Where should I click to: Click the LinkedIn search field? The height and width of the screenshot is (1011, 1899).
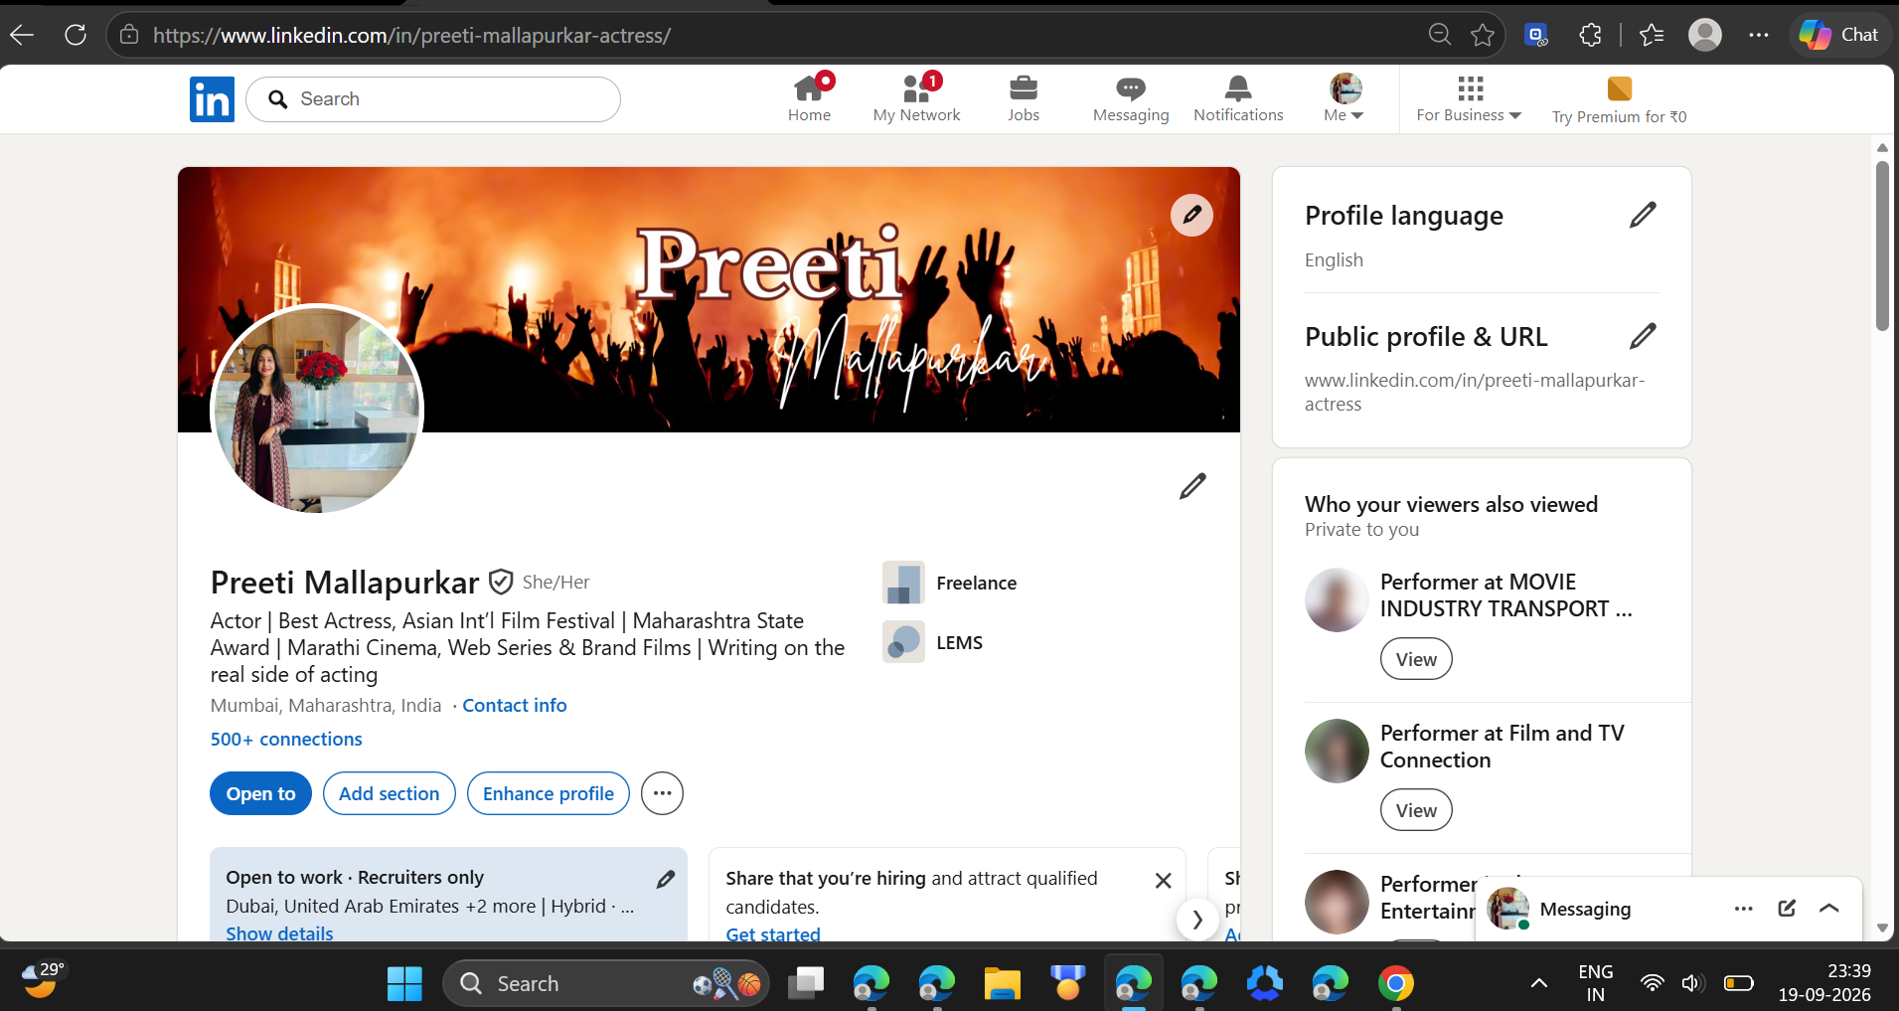[433, 99]
